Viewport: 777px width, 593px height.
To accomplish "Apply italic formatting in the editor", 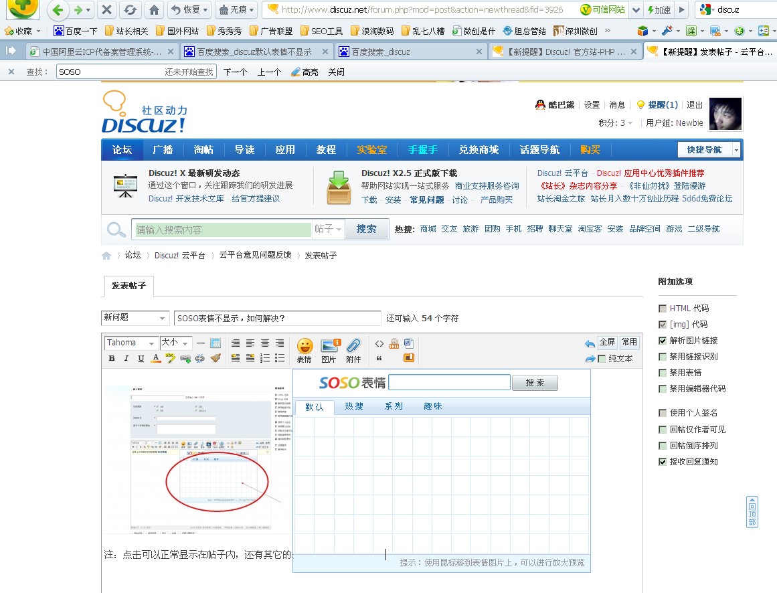I will (x=126, y=358).
